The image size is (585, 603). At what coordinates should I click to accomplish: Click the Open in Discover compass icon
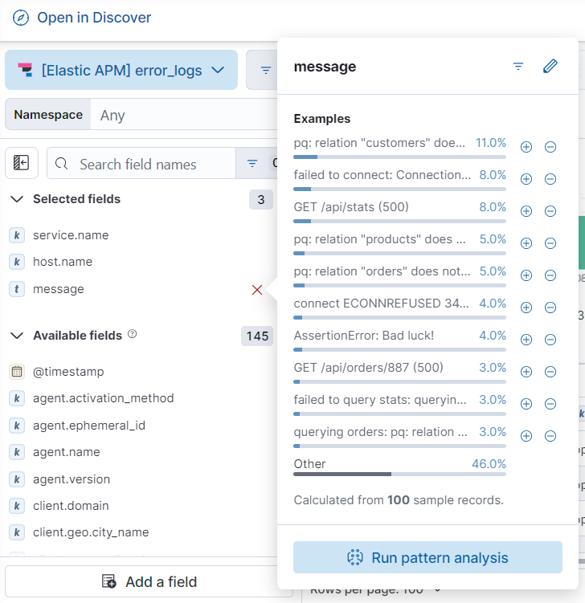coord(21,18)
